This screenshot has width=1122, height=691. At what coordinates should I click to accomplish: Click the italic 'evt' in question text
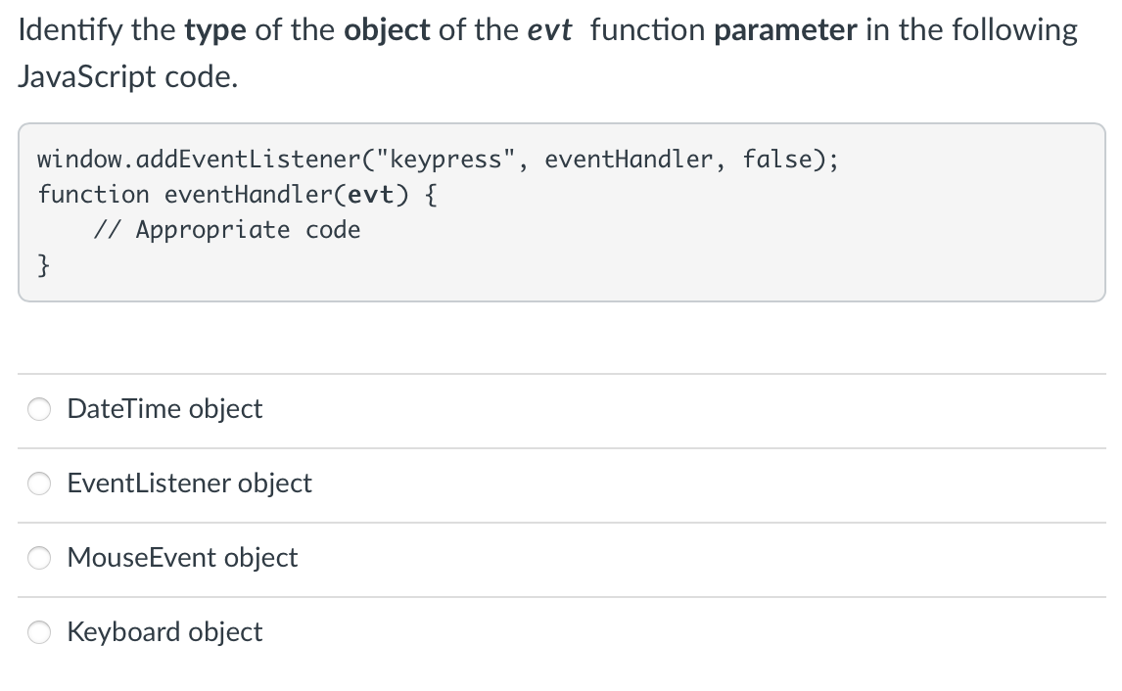coord(549,30)
